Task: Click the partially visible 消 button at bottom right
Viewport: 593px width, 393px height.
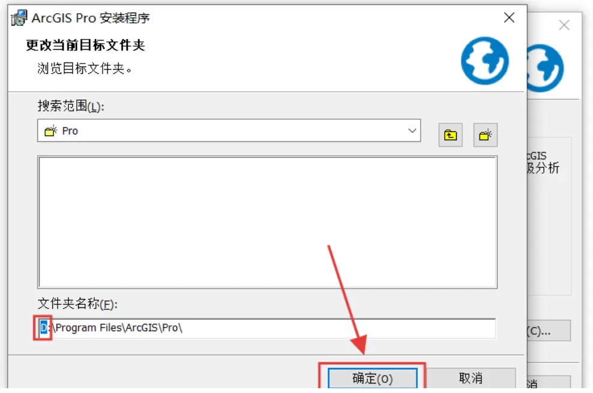Action: [549, 382]
